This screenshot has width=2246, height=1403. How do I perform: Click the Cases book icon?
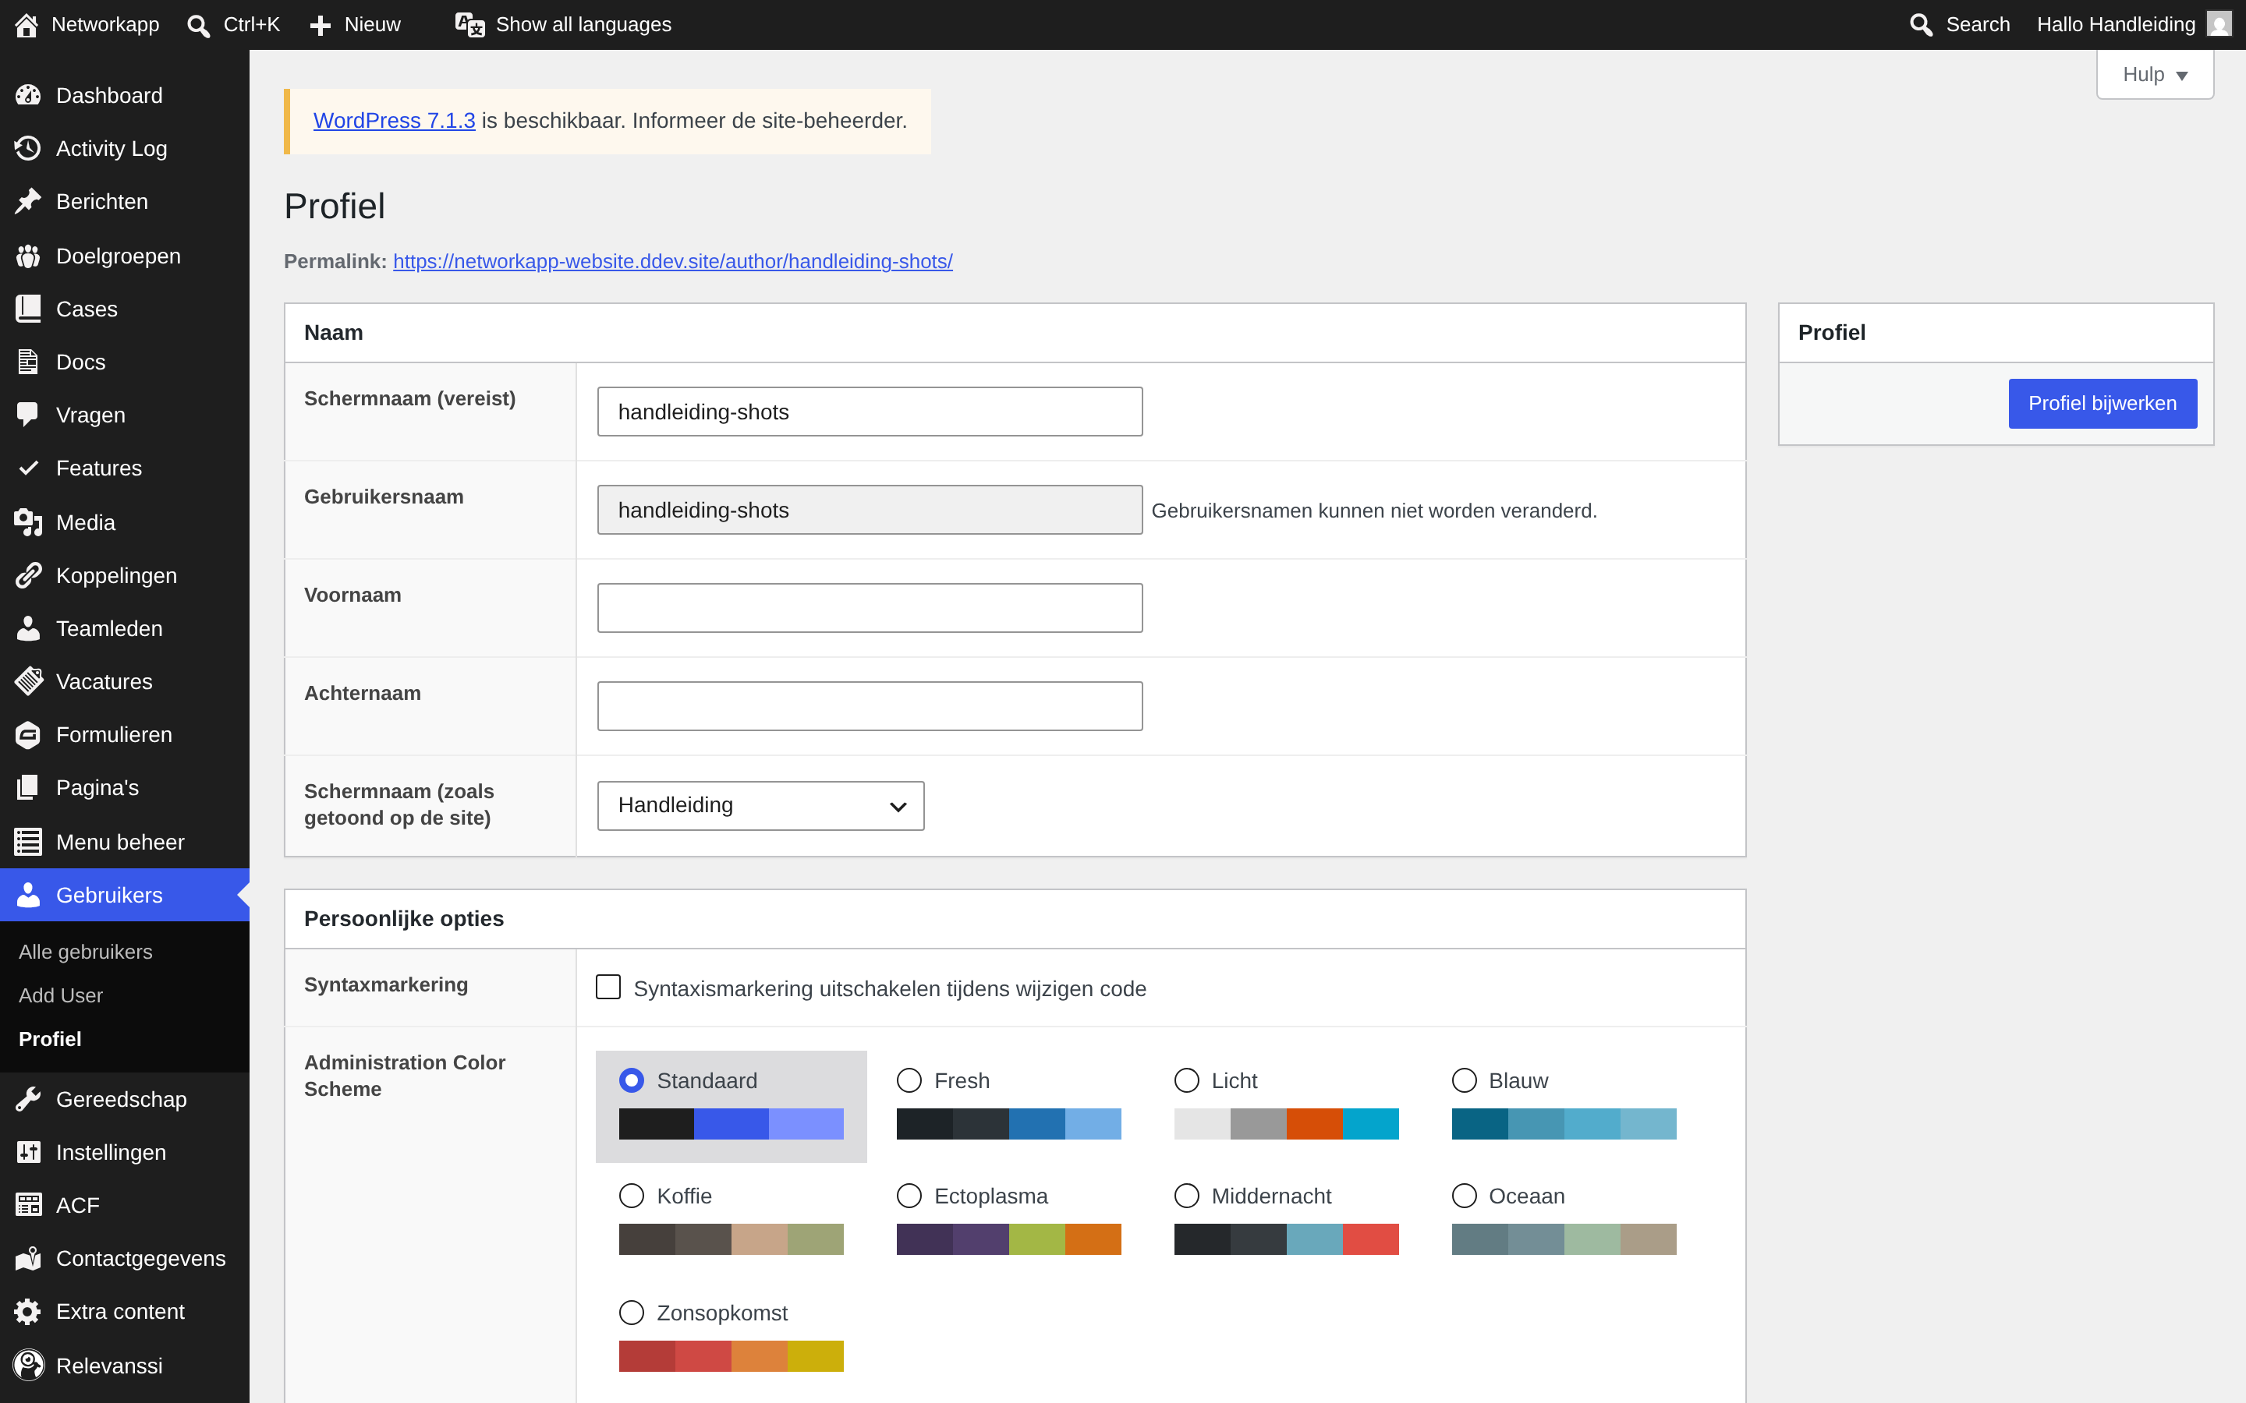[28, 309]
